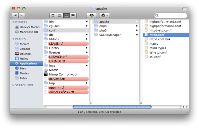
Task: Click the apache folder title icon
Action: (x=94, y=9)
